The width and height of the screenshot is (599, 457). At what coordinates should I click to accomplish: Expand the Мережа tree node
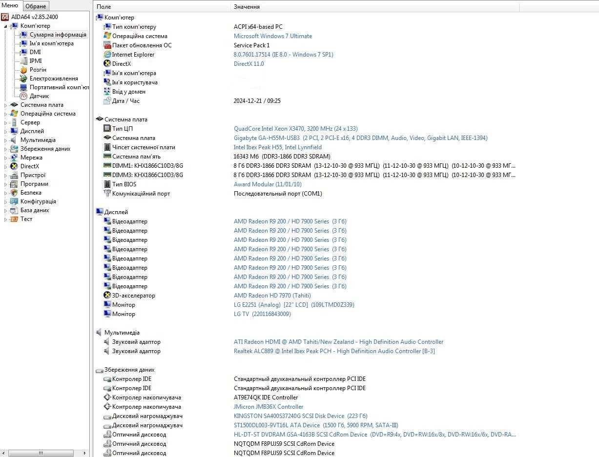[x=6, y=158]
